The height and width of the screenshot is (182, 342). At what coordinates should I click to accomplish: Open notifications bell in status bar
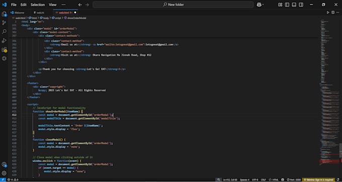coord(337,180)
